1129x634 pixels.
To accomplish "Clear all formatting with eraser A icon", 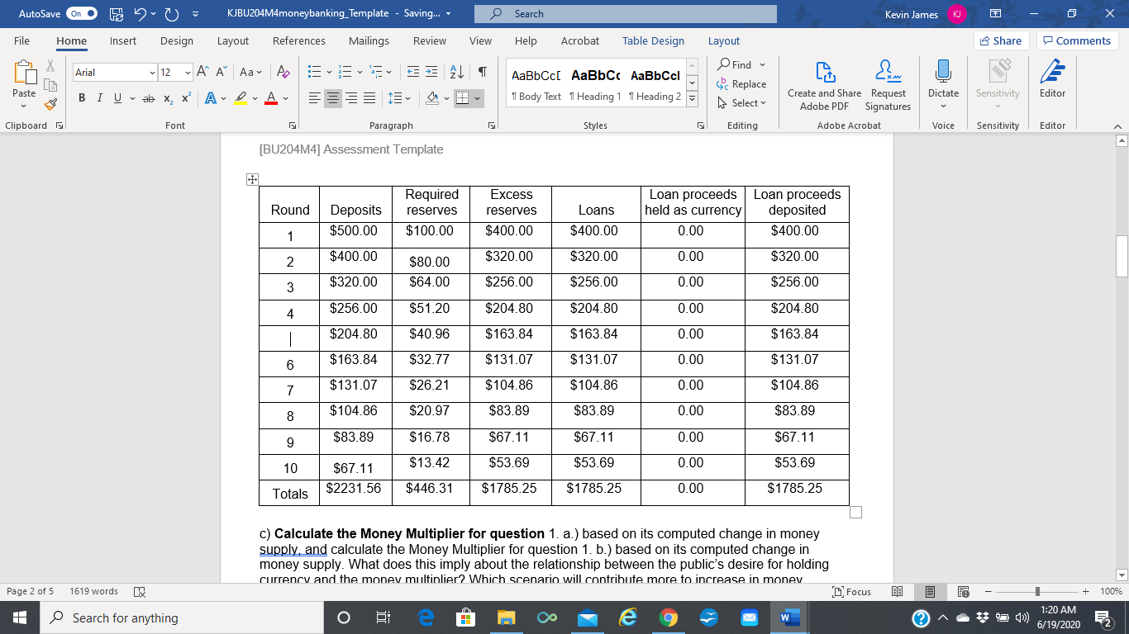I will tap(283, 73).
